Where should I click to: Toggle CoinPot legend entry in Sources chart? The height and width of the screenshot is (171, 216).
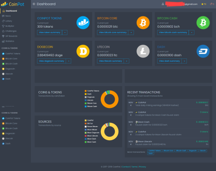click(89, 121)
